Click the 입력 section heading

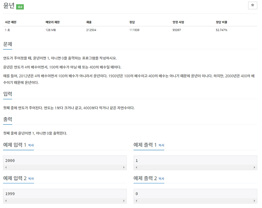pyautogui.click(x=8, y=94)
